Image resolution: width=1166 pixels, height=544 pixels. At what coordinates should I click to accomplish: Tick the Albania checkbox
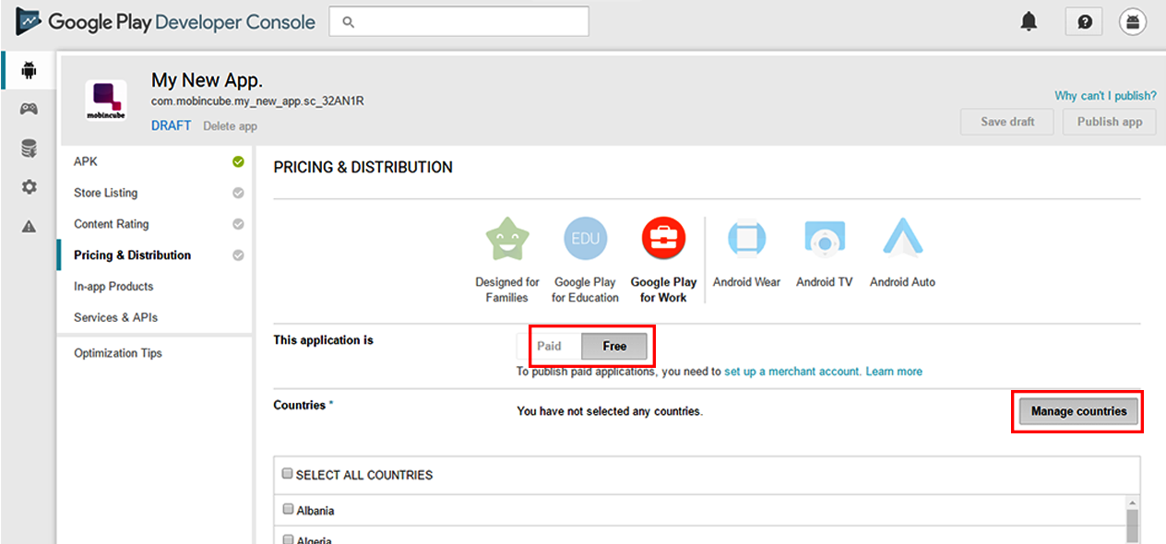(289, 509)
